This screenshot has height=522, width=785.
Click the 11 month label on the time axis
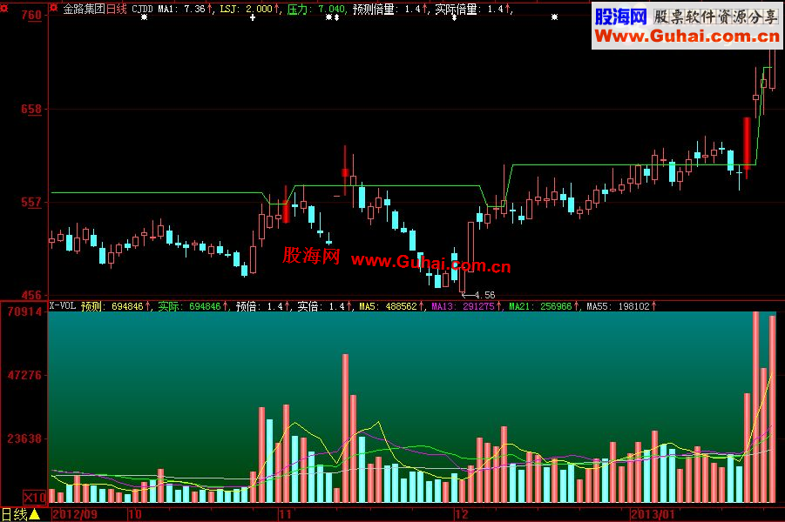285,514
